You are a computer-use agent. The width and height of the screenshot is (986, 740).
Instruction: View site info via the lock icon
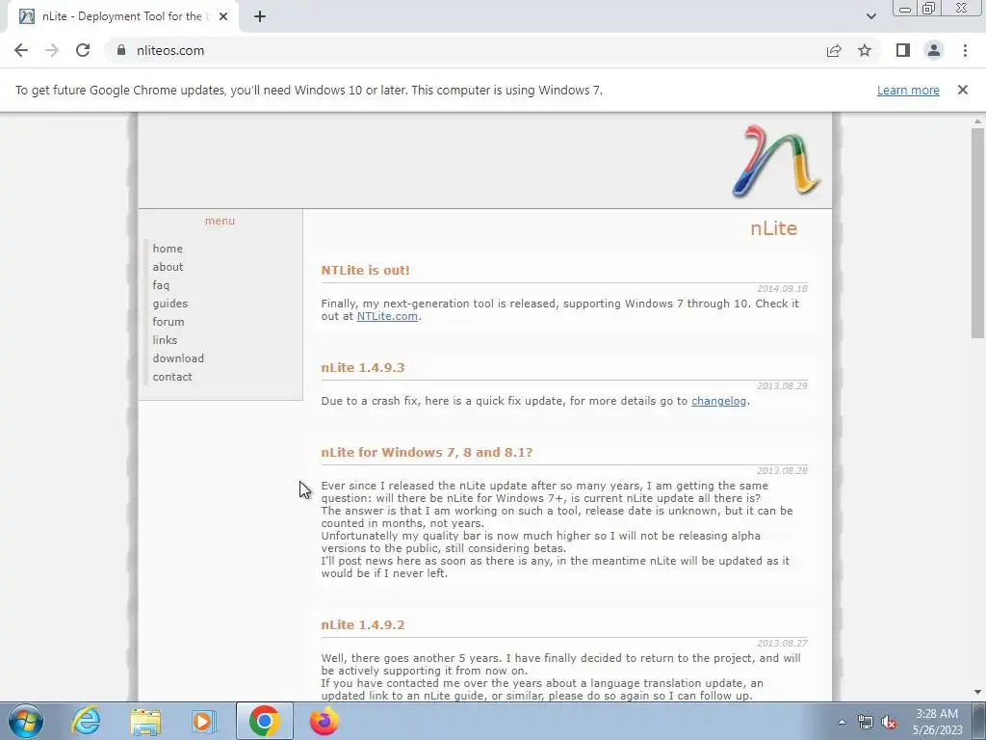pos(120,50)
